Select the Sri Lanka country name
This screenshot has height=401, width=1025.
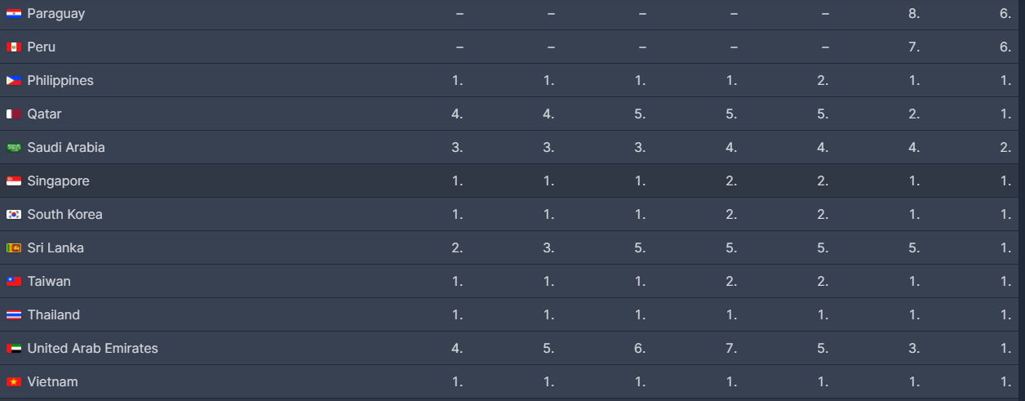point(55,247)
